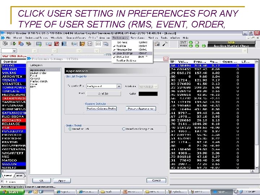This screenshot has width=260, height=195.
Task: Click the small document toolbar icon
Action: coord(90,44)
